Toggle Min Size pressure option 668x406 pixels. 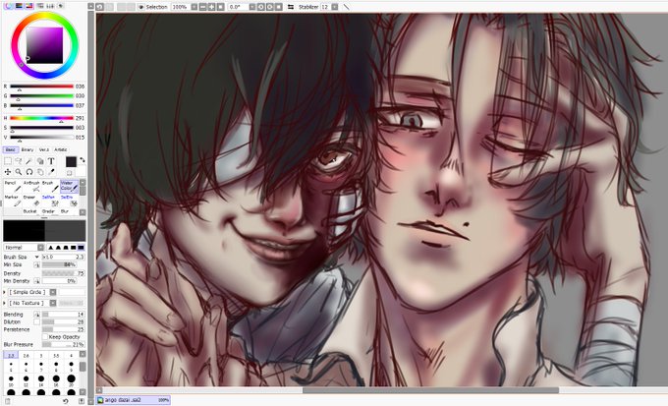[37, 264]
